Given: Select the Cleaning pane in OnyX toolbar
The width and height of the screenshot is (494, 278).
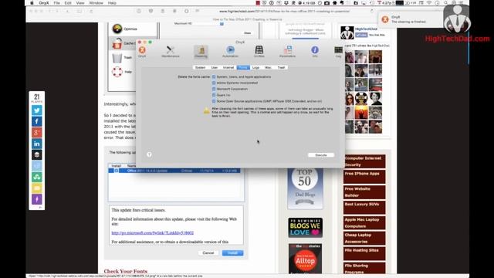Looking at the screenshot, I should (x=201, y=52).
